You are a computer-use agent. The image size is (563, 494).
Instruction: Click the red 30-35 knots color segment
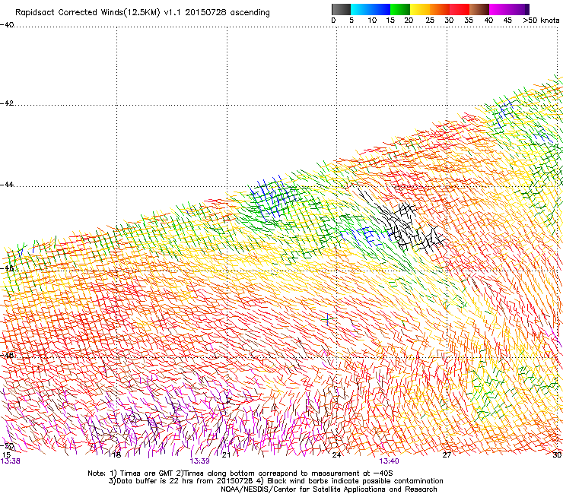[460, 9]
